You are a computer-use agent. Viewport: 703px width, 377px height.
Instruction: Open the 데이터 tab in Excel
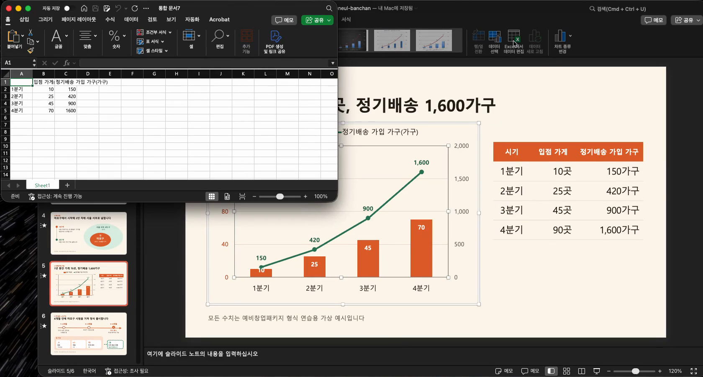(131, 19)
